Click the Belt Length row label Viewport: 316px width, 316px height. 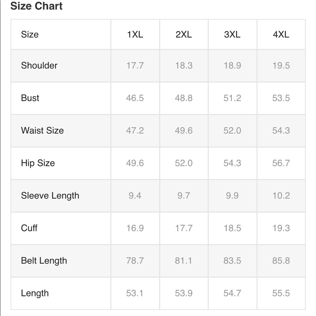(44, 261)
